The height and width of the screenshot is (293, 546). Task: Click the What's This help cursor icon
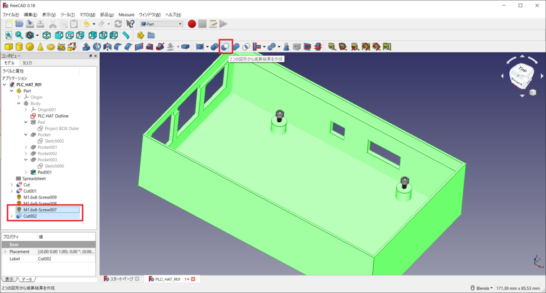130,23
